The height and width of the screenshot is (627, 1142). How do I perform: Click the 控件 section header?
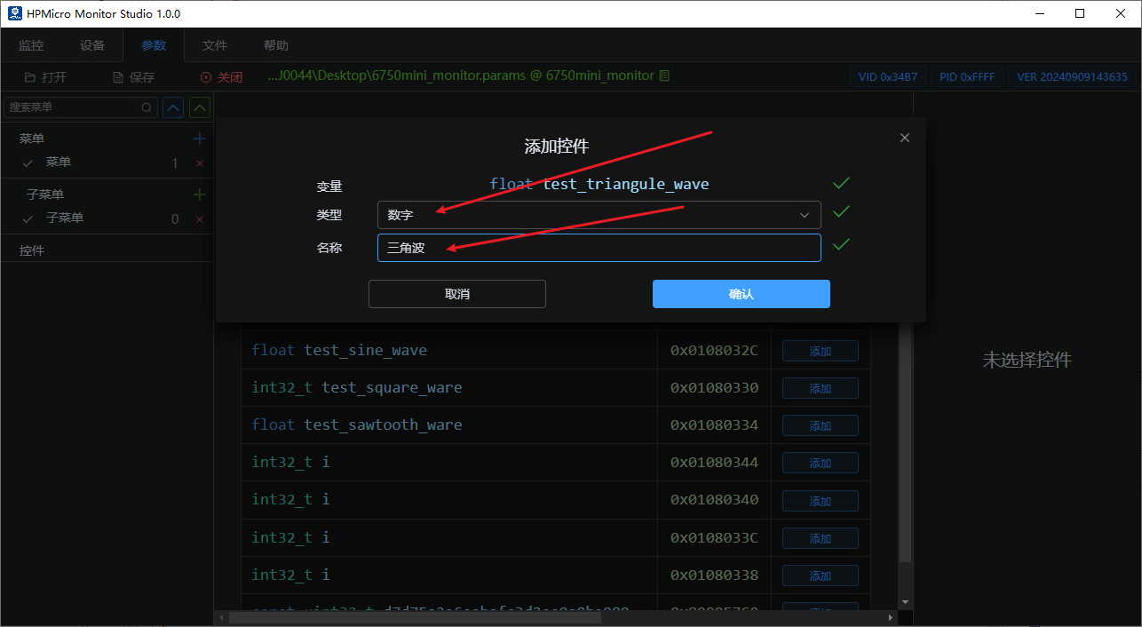point(32,250)
